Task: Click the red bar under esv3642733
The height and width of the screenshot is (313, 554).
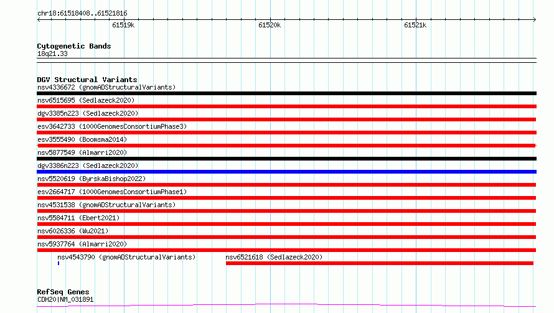Action: (286, 133)
